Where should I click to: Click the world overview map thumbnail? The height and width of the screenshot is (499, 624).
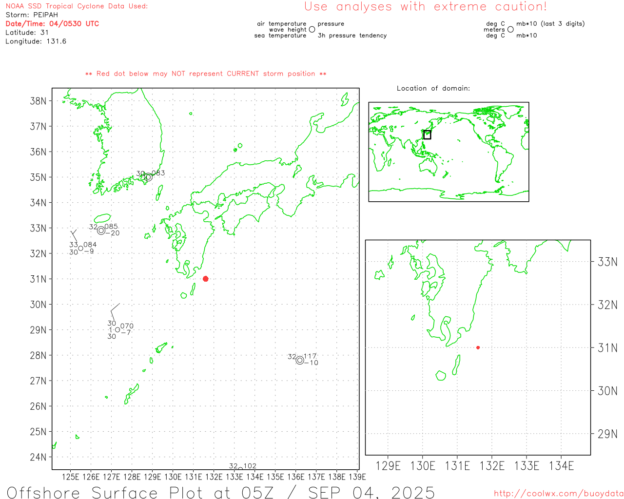448,152
